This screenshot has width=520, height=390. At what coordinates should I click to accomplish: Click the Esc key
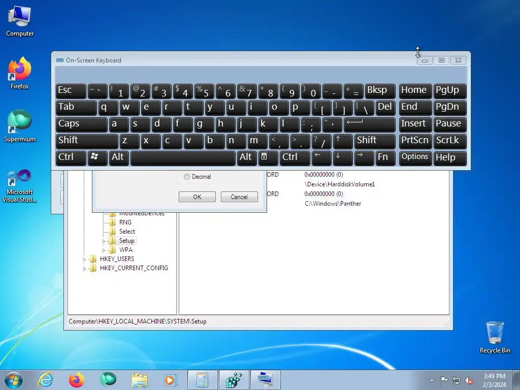tap(71, 91)
